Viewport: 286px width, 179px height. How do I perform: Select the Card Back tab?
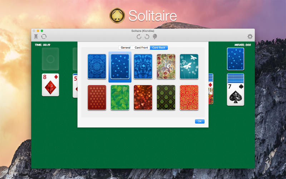click(159, 48)
